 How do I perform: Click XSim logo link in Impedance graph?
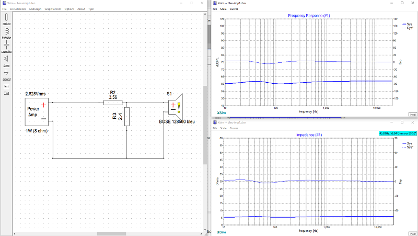[221, 232]
